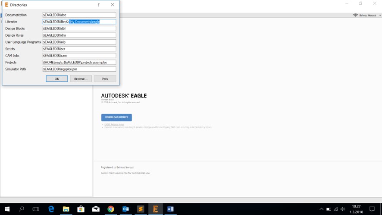Open the taskbar clock and date
The width and height of the screenshot is (382, 215).
(356, 209)
